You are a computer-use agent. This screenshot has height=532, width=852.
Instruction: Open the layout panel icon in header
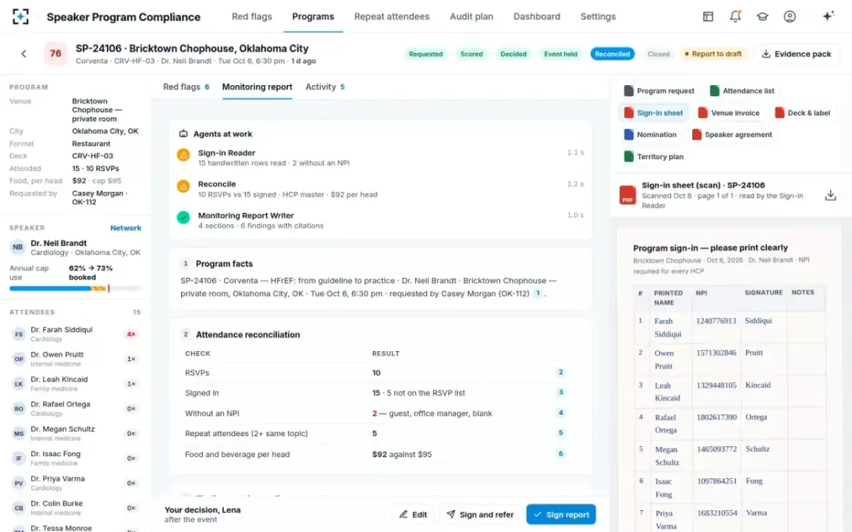[708, 16]
